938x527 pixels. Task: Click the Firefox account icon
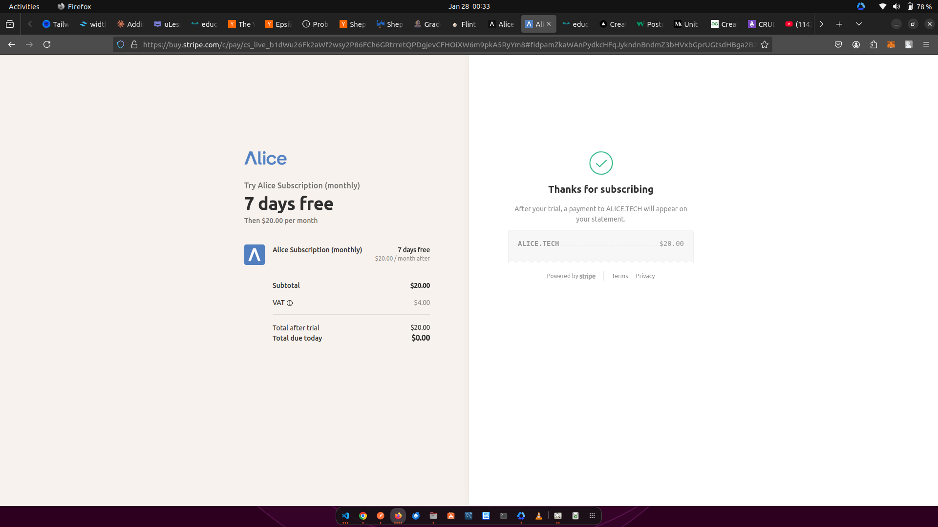pos(856,44)
